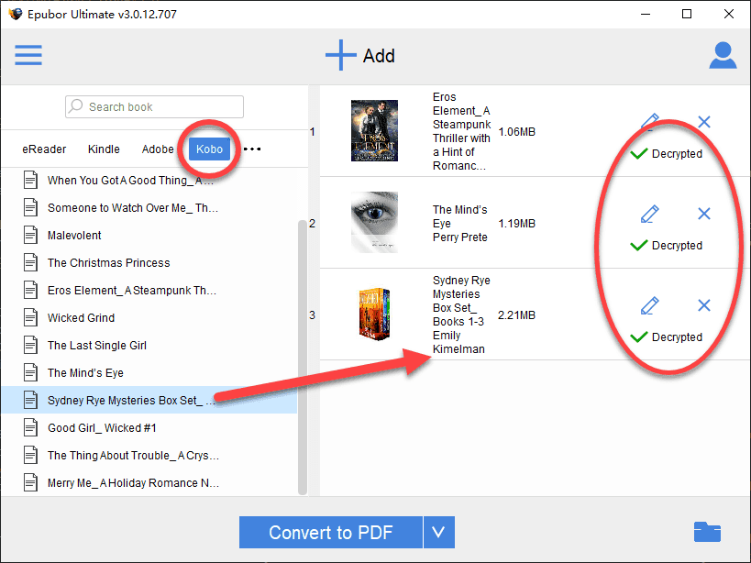Edit metadata for Sydney Rye Mysteries
Image resolution: width=751 pixels, height=563 pixels.
(650, 305)
